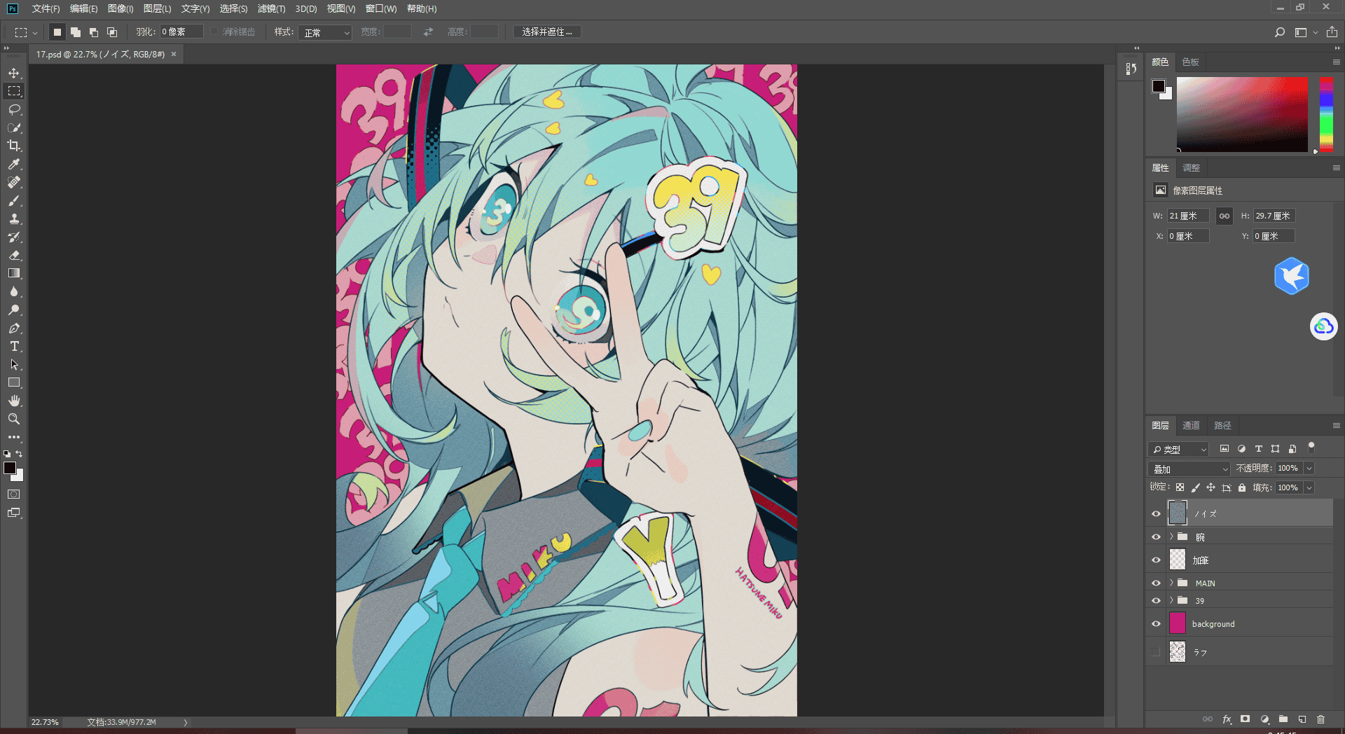Select the Zoom tool
The height and width of the screenshot is (734, 1345).
pos(14,419)
